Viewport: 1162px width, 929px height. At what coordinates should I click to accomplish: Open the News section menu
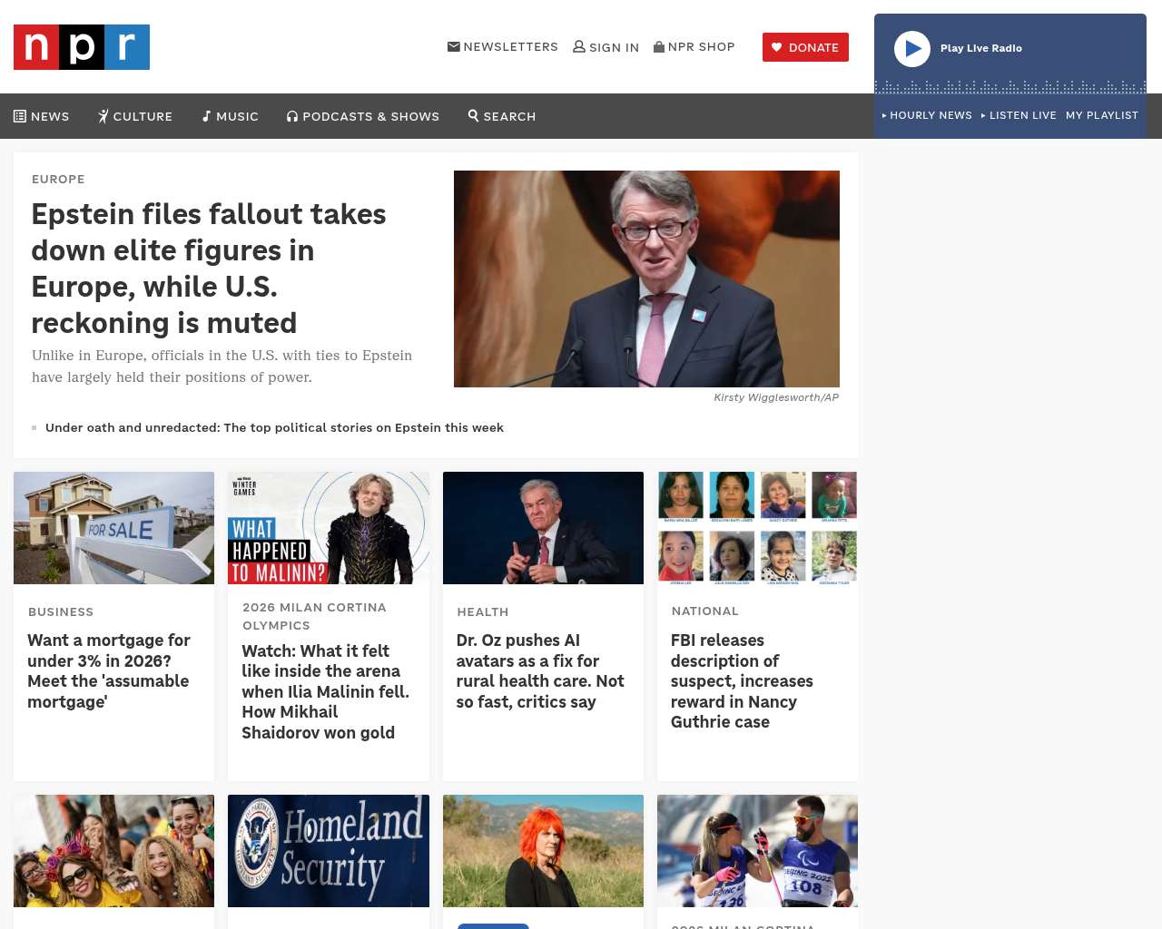point(42,116)
